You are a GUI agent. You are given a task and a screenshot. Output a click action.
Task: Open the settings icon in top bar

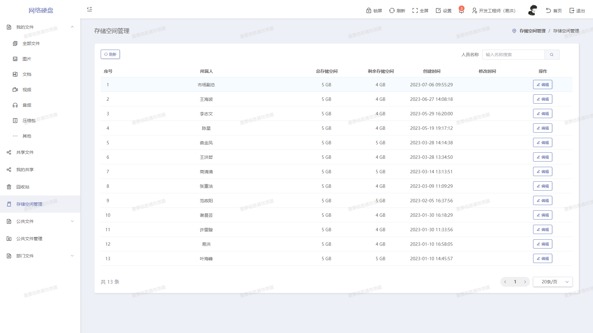click(x=438, y=10)
